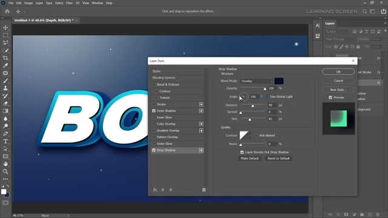Select the Move tool in the toolbar
This screenshot has height=218, width=388.
click(5, 28)
